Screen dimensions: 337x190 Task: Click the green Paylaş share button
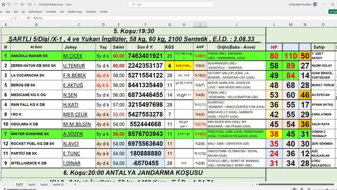tap(333, 12)
